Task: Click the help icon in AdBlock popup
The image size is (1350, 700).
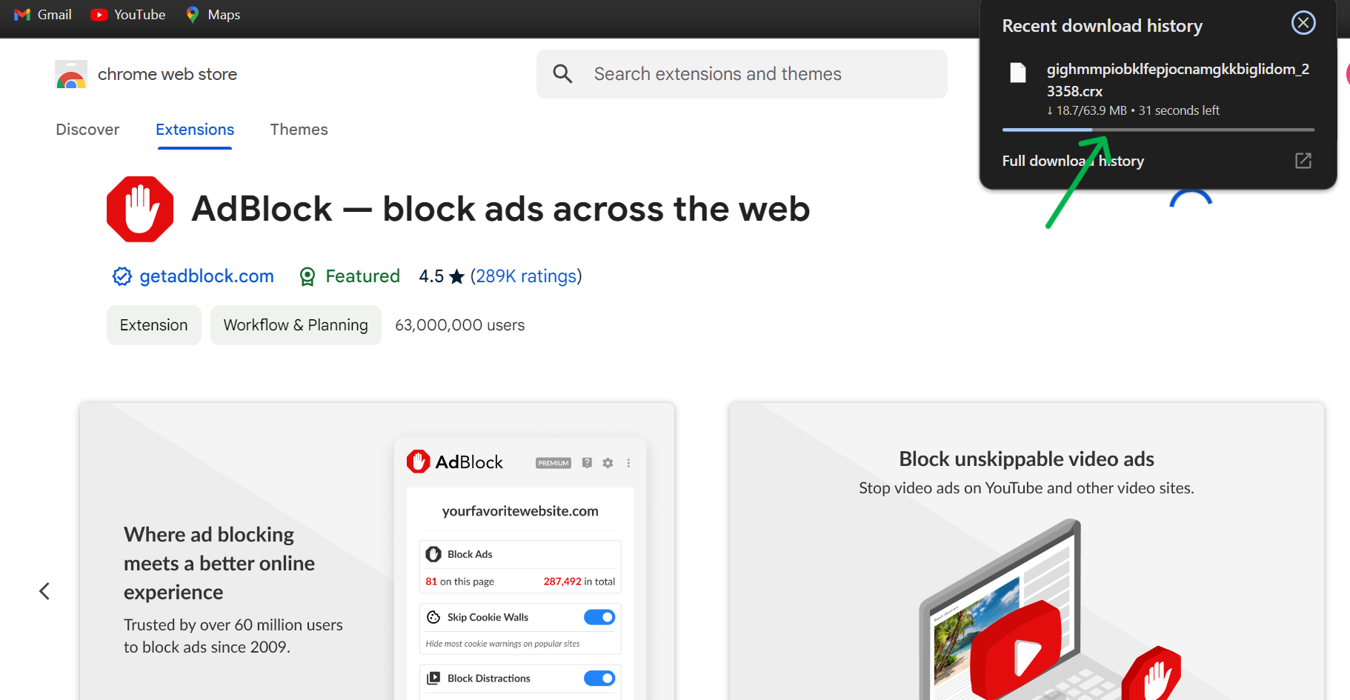Action: point(587,463)
